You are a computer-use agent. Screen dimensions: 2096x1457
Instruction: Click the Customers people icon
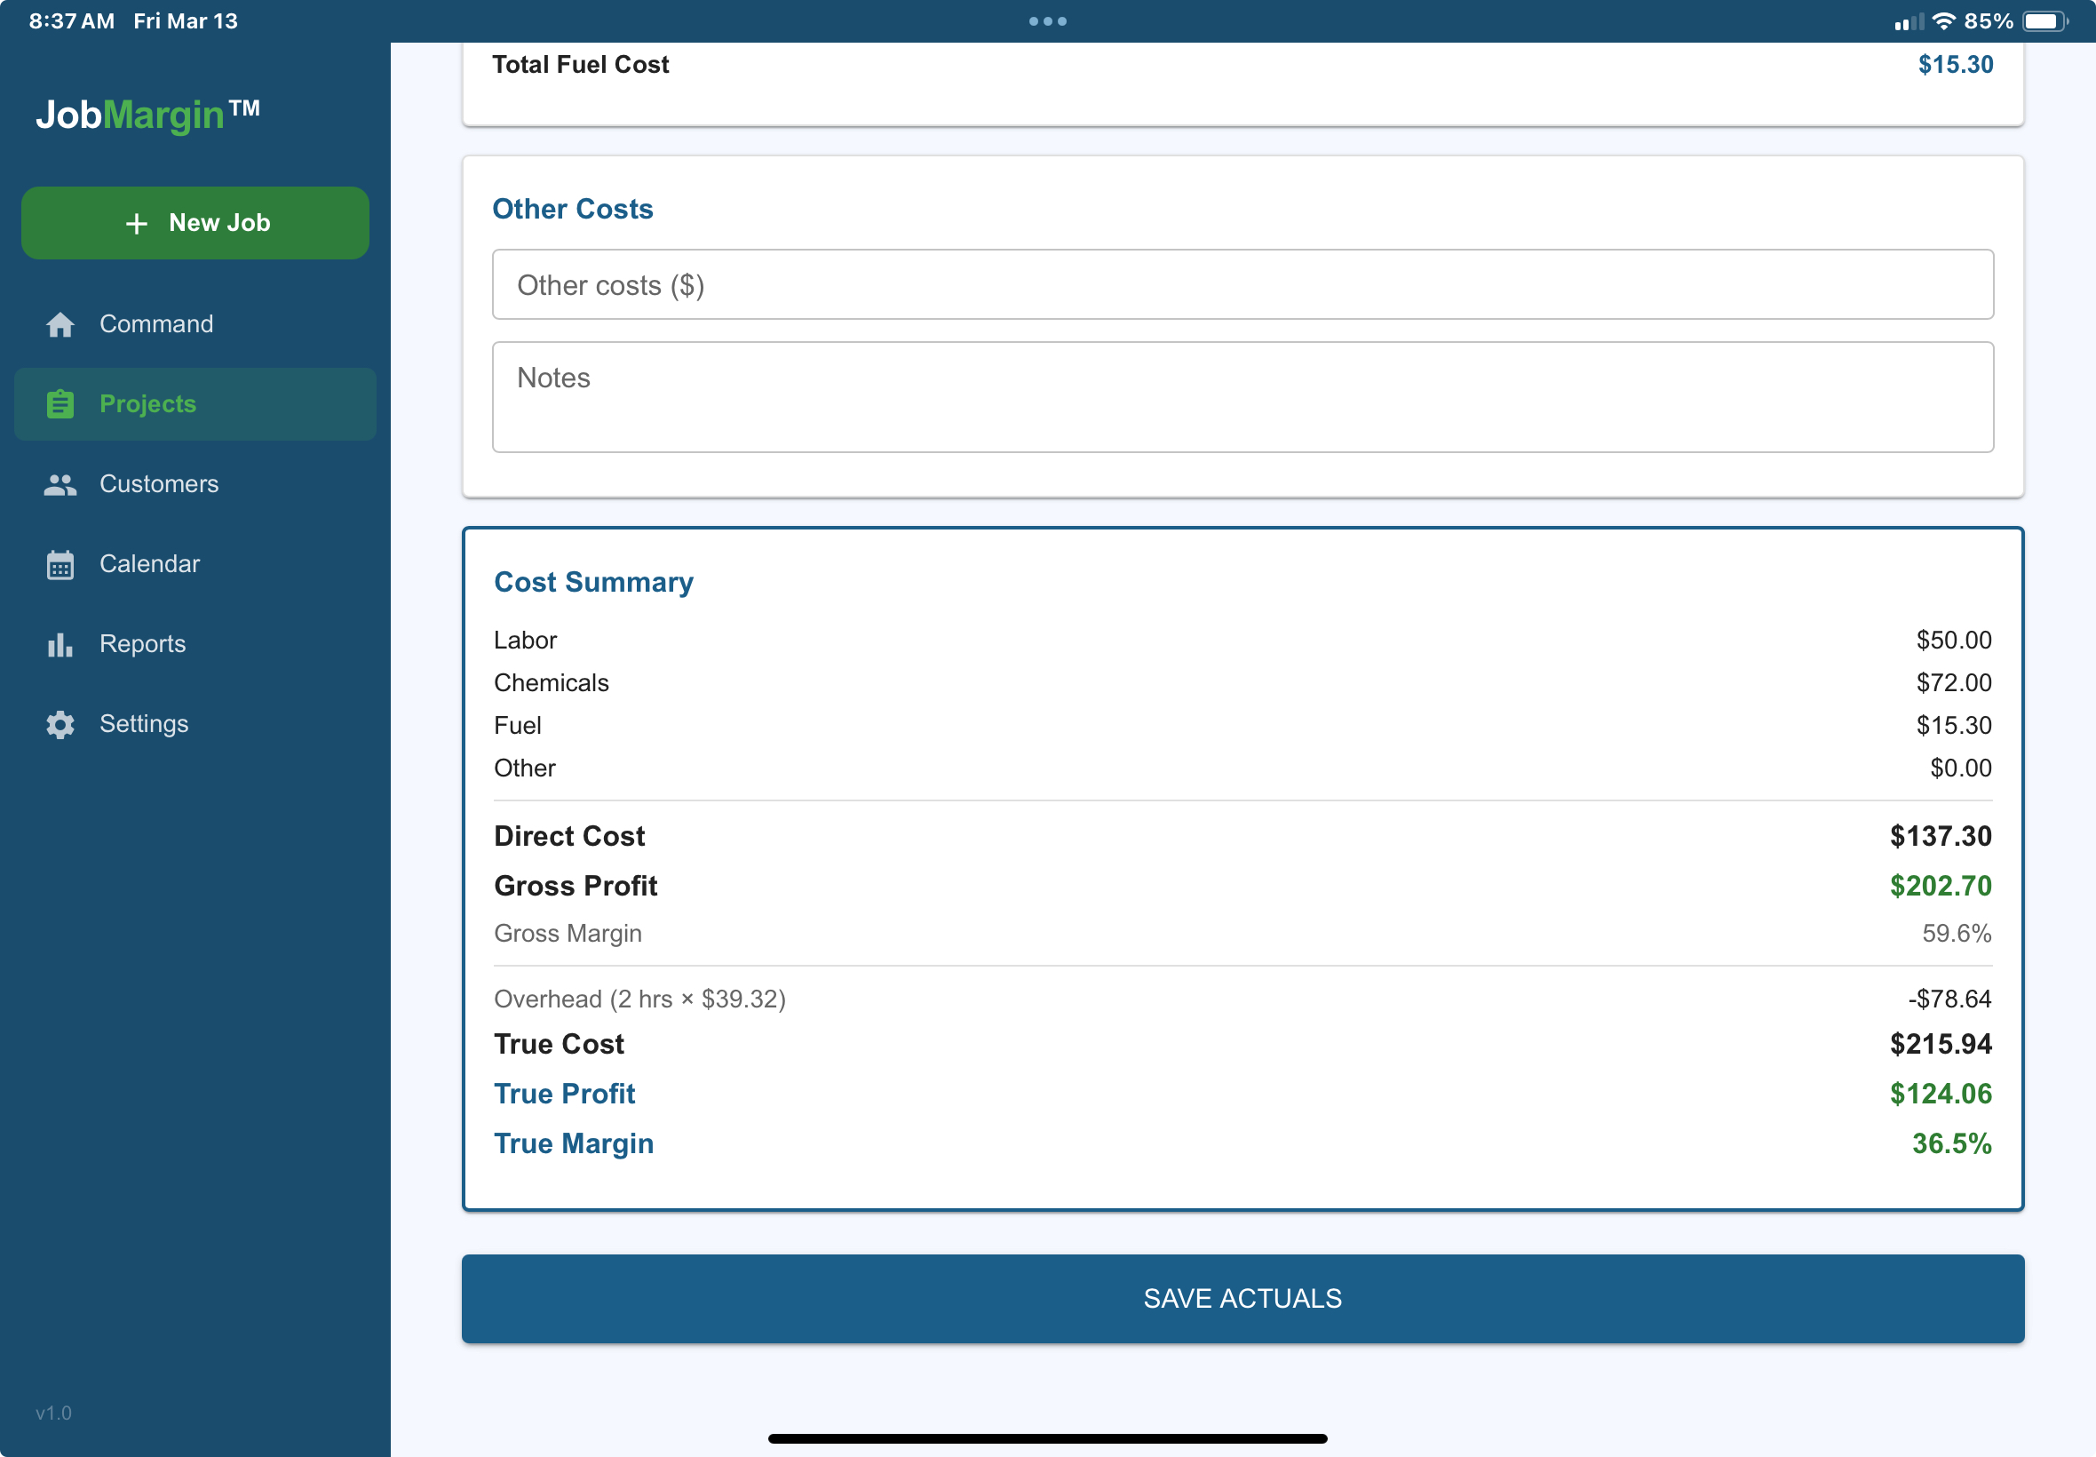click(x=60, y=484)
